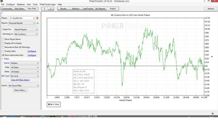Open the Help menu
The image size is (218, 133).
coord(60,4)
